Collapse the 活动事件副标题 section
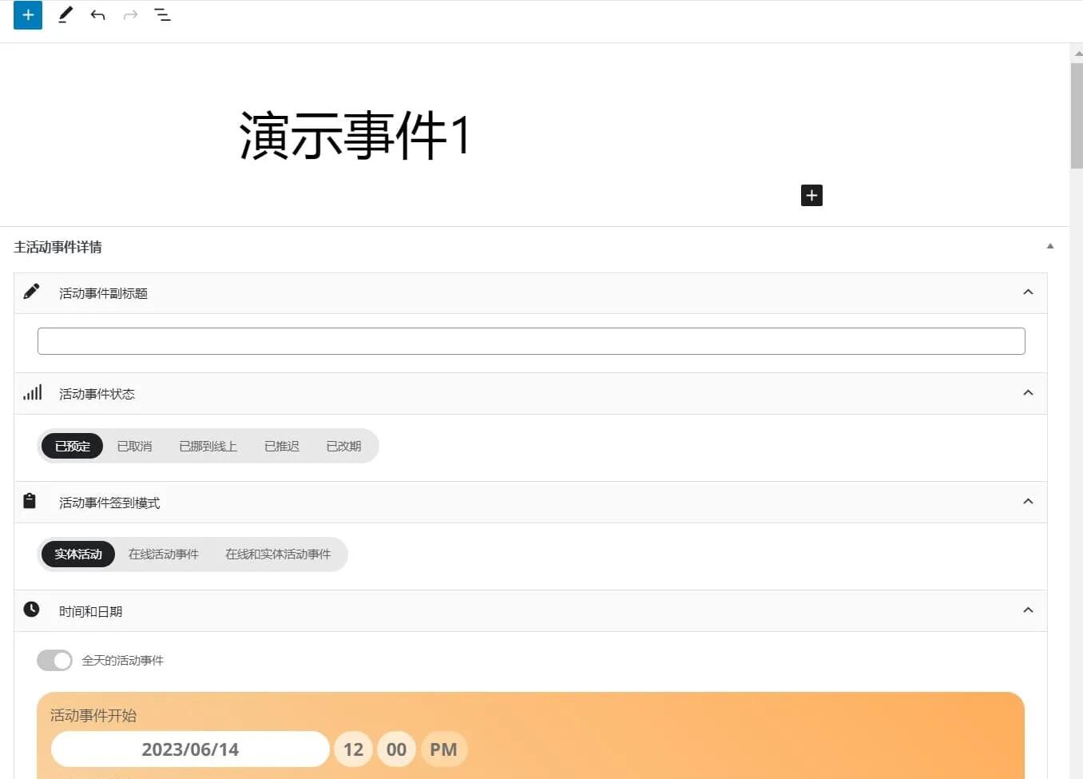 coord(1028,292)
